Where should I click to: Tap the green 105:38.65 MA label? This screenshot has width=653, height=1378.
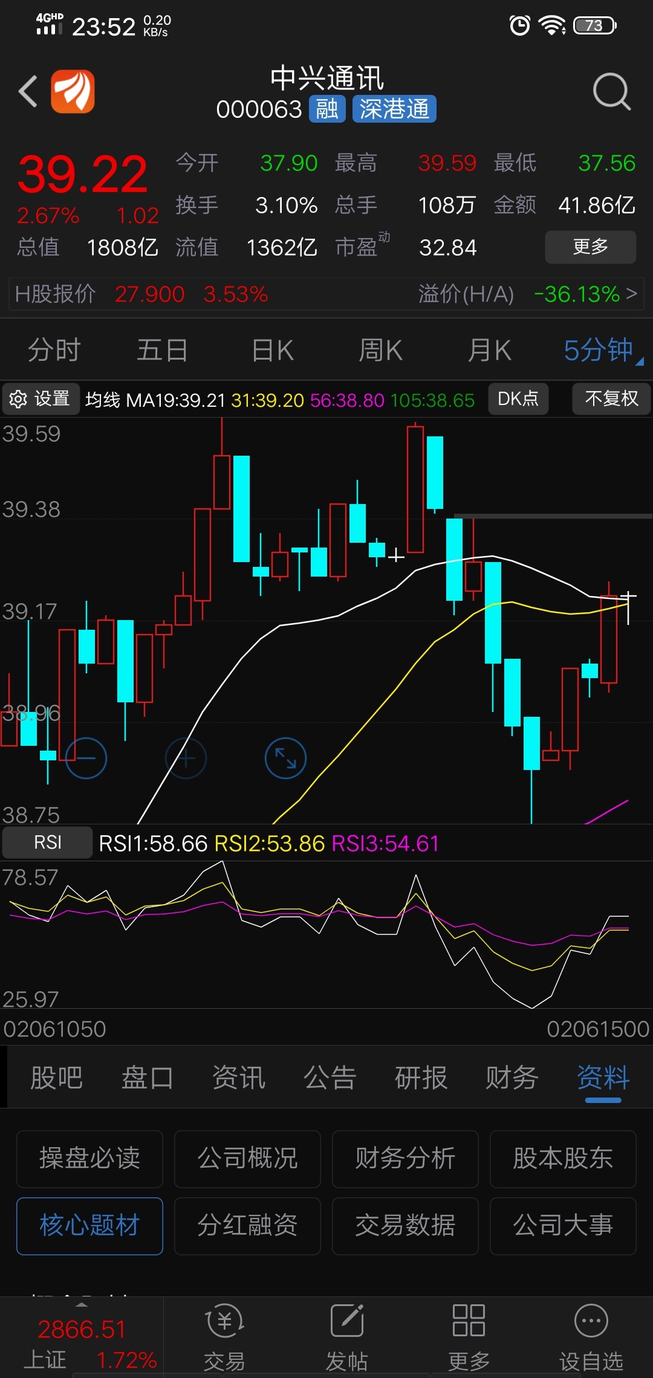(x=432, y=400)
